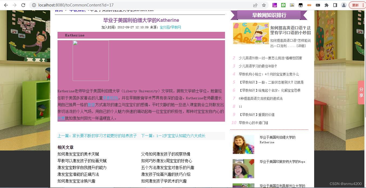366x188 pixels.
Task: Click the [详细] details link
Action: (301, 46)
